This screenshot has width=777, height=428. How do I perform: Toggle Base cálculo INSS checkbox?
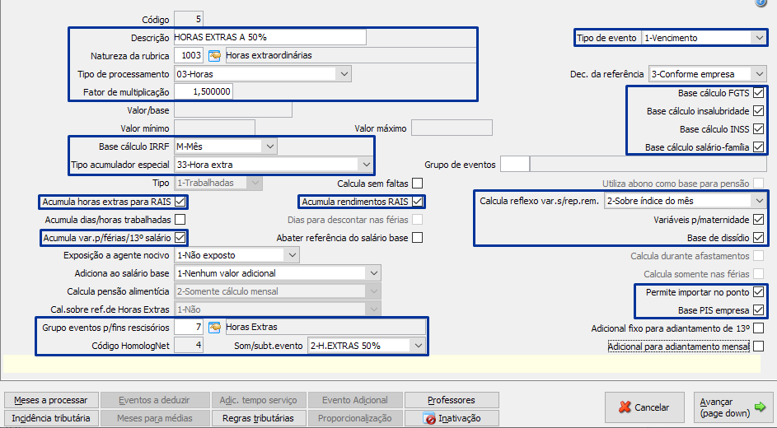758,128
